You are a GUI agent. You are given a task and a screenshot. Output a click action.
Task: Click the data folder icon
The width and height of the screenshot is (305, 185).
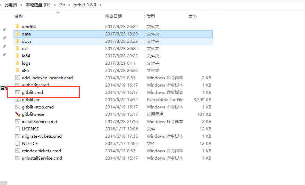pos(17,34)
